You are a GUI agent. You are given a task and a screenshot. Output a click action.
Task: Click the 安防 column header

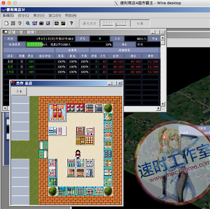[x=116, y=56]
